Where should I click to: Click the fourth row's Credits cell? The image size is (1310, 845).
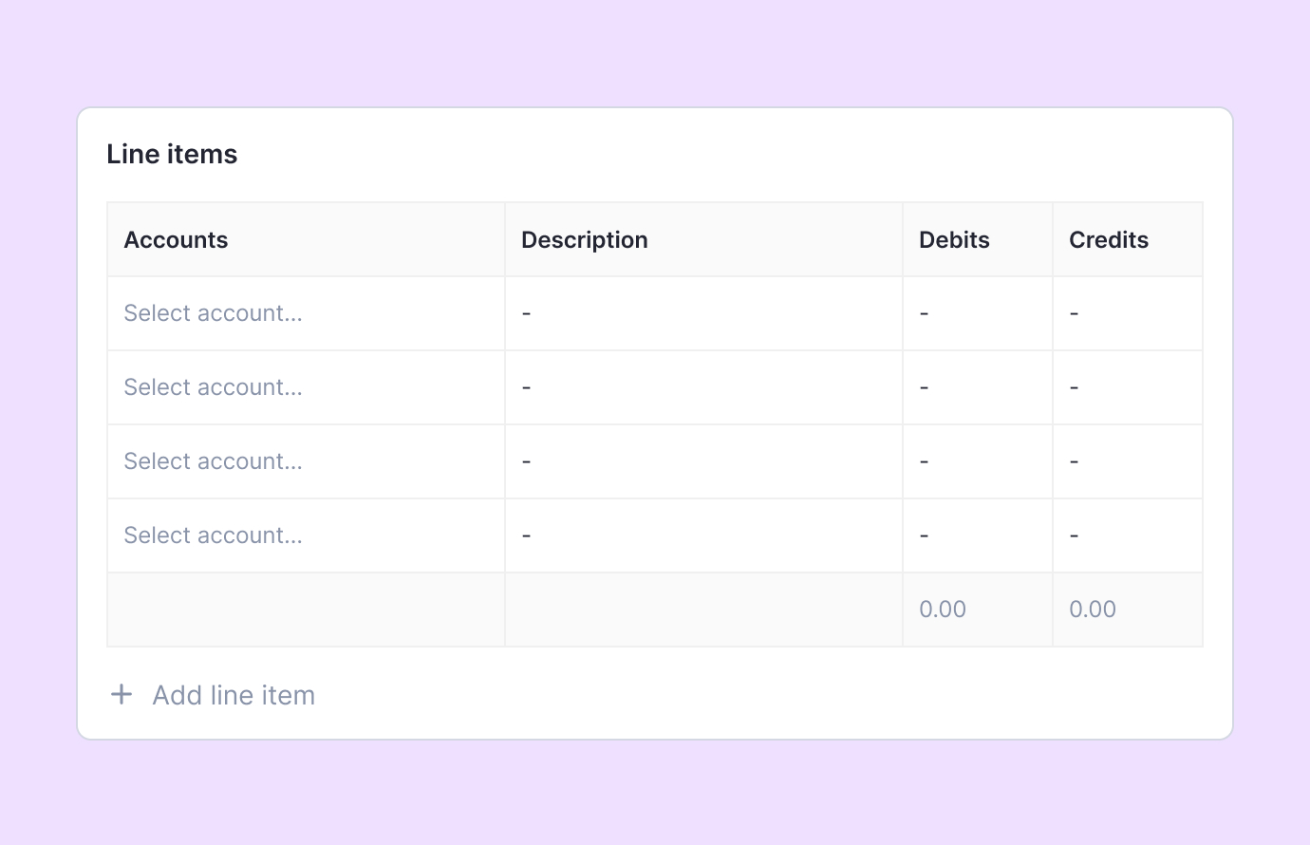pyautogui.click(x=1127, y=535)
